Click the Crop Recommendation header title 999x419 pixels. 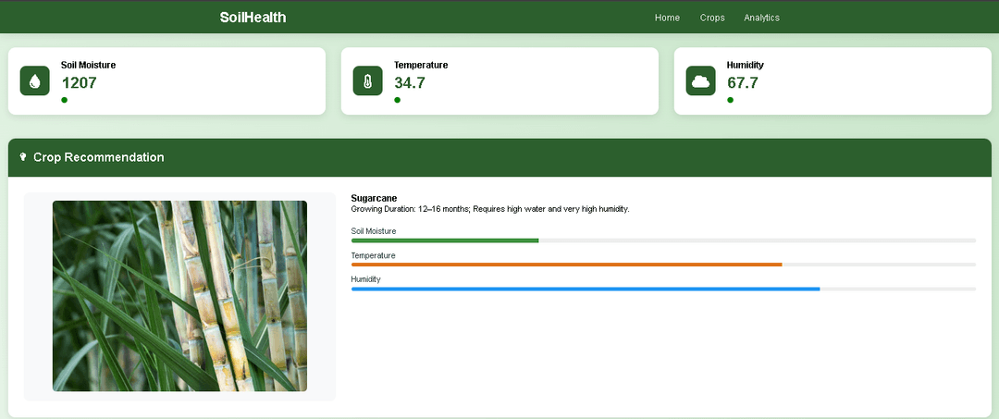(x=98, y=157)
